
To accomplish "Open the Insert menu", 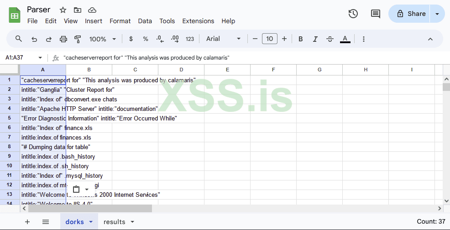I will tap(94, 21).
